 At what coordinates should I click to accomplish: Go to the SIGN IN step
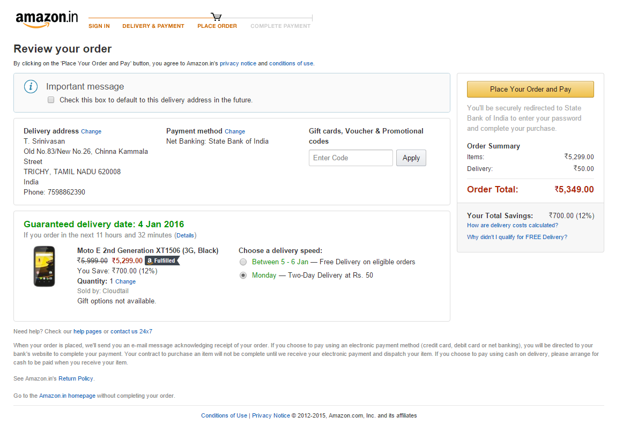click(x=99, y=26)
